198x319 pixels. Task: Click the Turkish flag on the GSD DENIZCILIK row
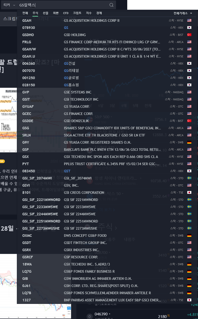189,121
